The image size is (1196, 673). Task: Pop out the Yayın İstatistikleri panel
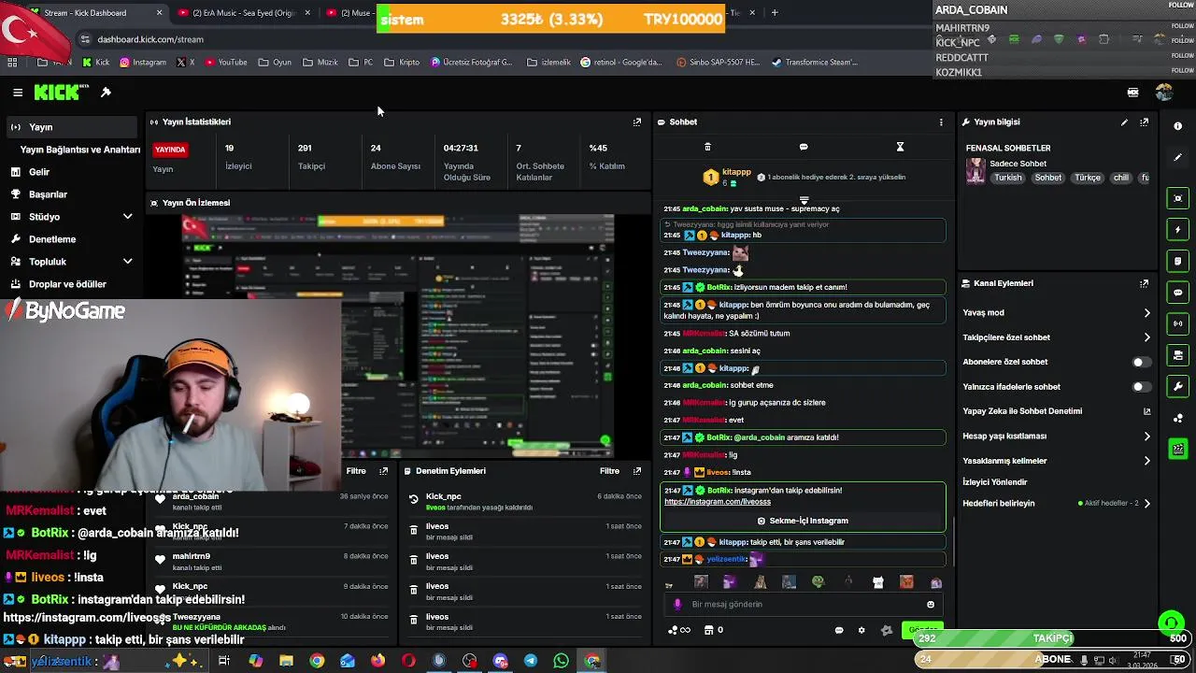click(x=637, y=122)
